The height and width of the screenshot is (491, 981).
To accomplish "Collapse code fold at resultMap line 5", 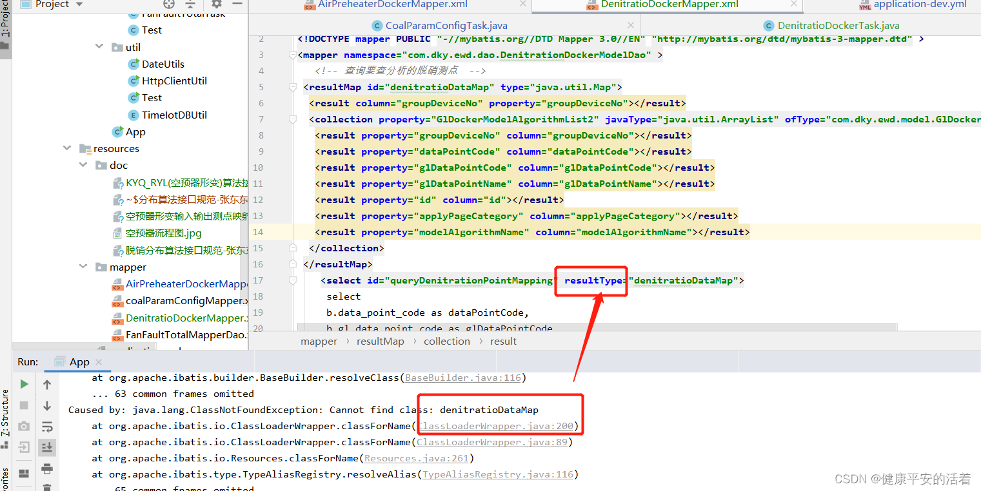I will click(293, 86).
